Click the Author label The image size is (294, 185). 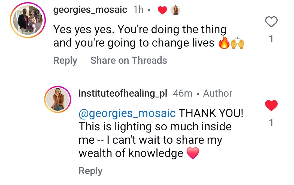point(218,93)
